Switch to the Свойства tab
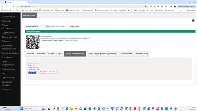 point(41,54)
